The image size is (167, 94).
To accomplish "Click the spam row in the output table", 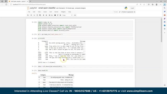I will point(56,83).
